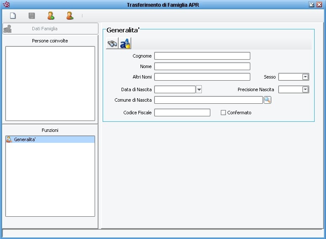
Task: Click the new blank document icon
Action: [x=13, y=16]
